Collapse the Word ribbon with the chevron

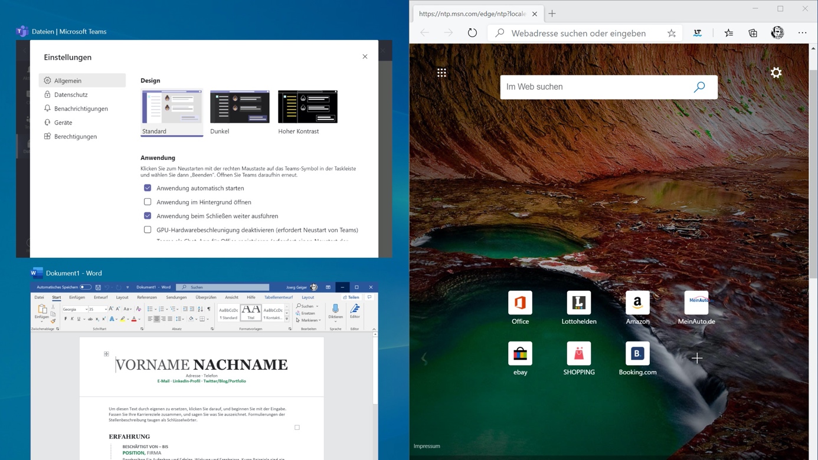point(374,329)
